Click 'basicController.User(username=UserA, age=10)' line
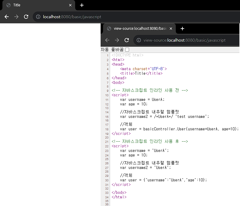Image resolution: width=240 pixels, height=206 pixels. pyautogui.click(x=179, y=129)
